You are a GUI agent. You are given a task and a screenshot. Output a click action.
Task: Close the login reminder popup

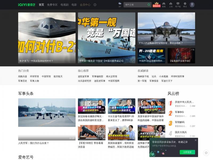coord(196,140)
